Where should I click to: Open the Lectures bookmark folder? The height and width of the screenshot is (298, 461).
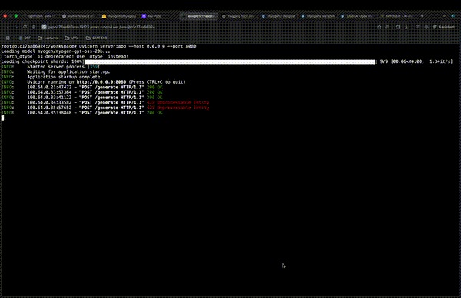coord(48,38)
